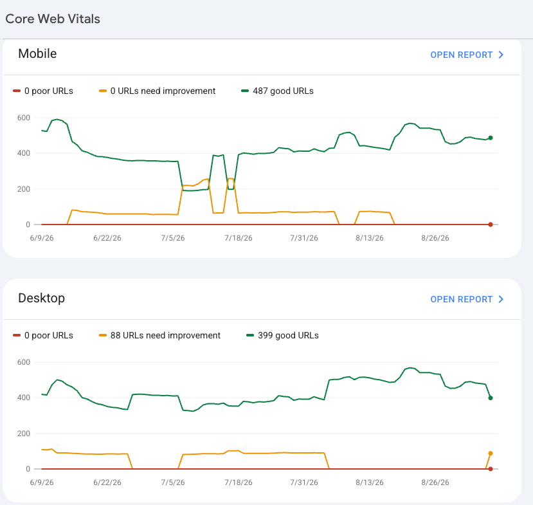Screen dimensions: 533x505
Task: Click the chevron next to Mobile OPEN REPORT
Action: point(501,55)
